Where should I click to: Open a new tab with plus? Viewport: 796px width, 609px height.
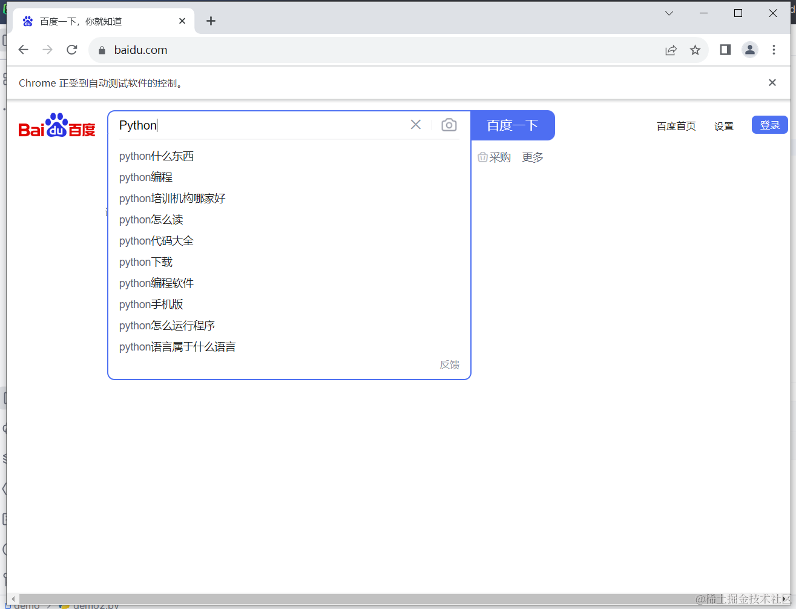(211, 21)
